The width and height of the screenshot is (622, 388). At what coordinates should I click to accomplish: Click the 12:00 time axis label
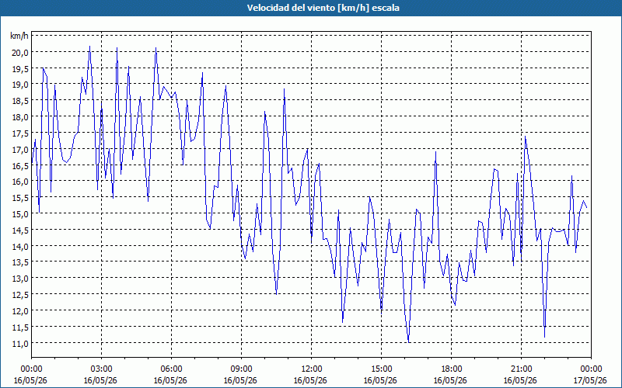[312, 369]
